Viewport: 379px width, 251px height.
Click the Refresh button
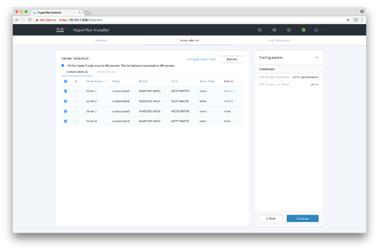tap(232, 60)
